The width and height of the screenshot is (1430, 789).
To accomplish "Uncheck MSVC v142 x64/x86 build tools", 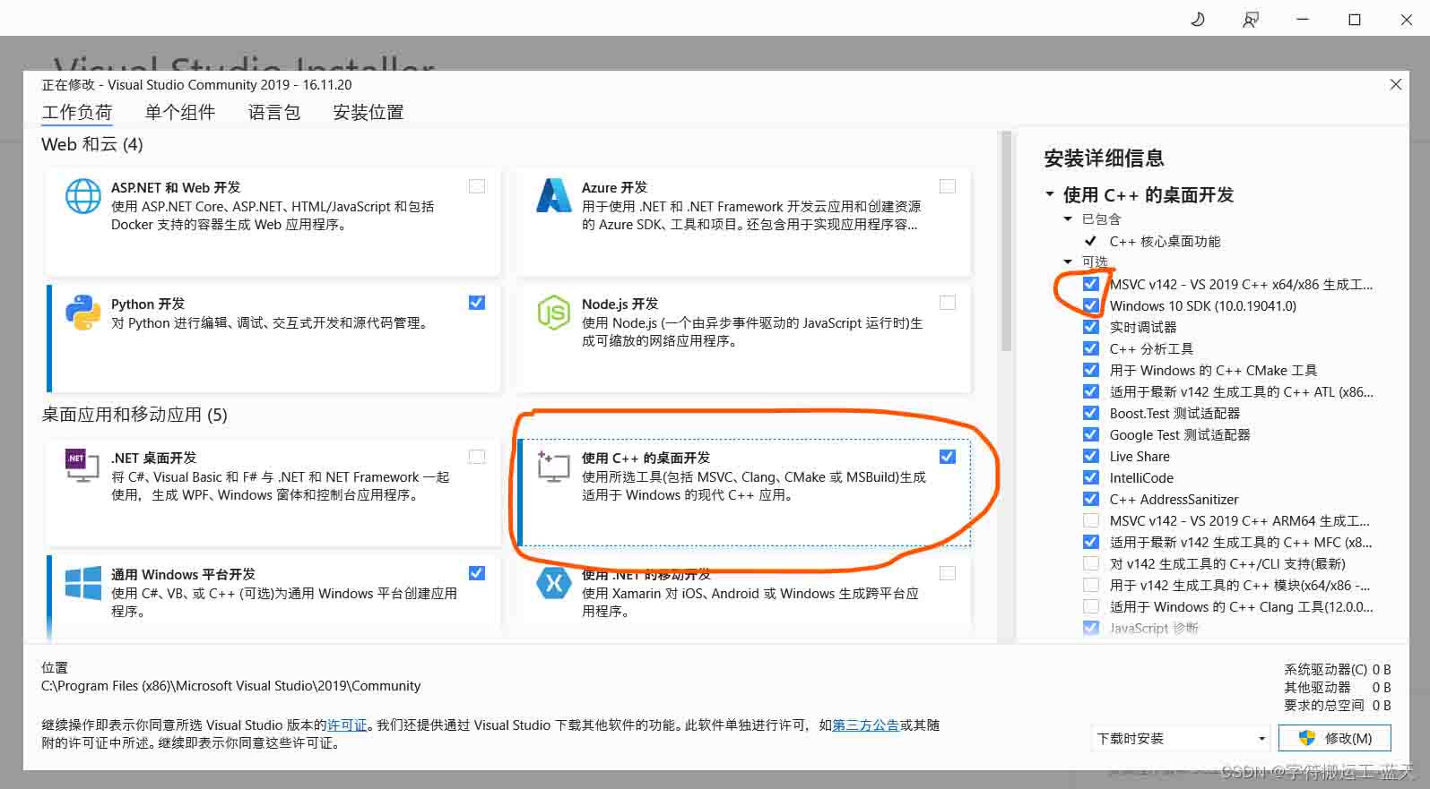I will coord(1091,284).
